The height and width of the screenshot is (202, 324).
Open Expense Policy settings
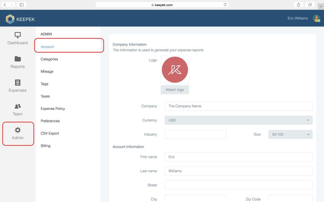pyautogui.click(x=53, y=109)
